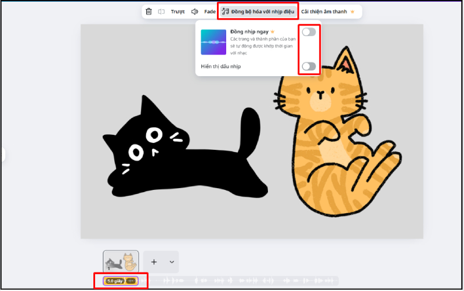Enable the Đồng nhịp ngay toggle
This screenshot has width=464, height=291.
(x=309, y=32)
